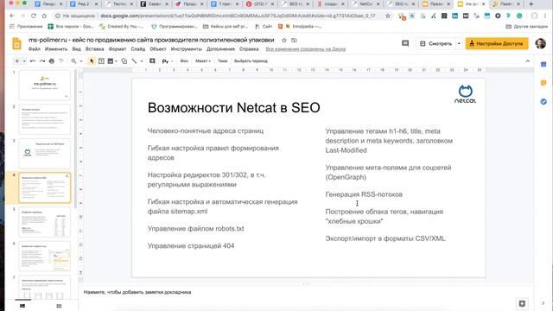Image resolution: width=553 pixels, height=311 pixels.
Task: Open the Формат menu
Action: [x=118, y=49]
